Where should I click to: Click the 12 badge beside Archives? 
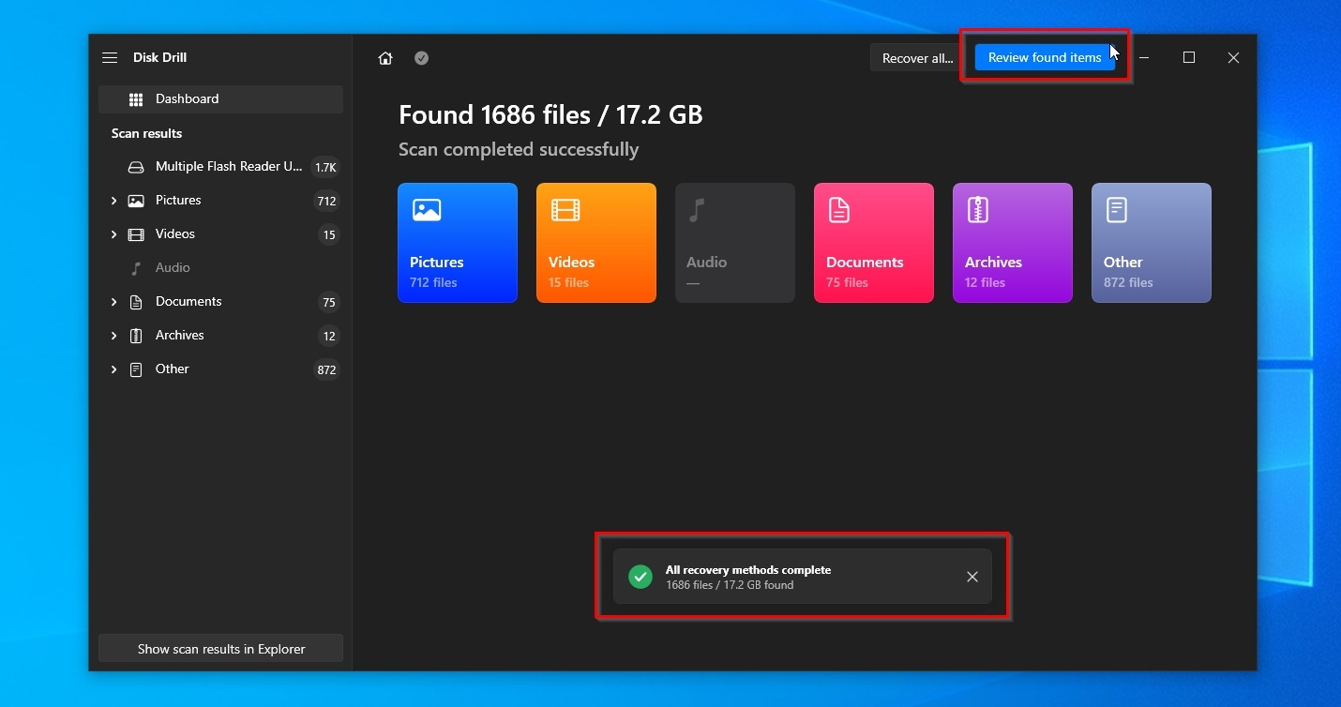(x=328, y=337)
